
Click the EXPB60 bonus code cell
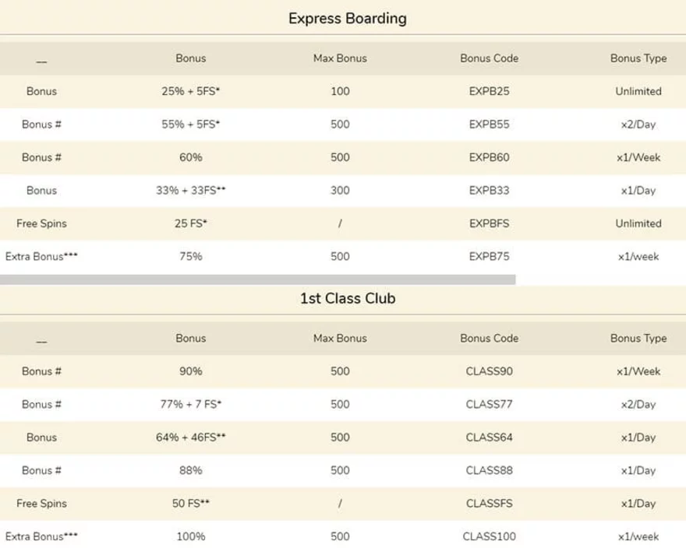coord(489,157)
